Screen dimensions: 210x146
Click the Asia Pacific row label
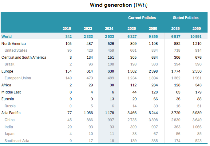point(11,113)
